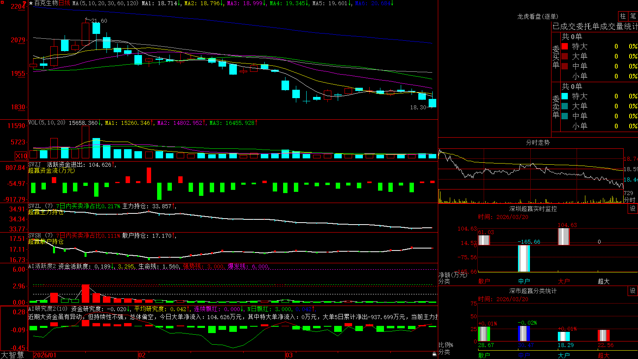Click the AI活跃度2 indicator name
The height and width of the screenshot is (359, 638).
pos(42,266)
